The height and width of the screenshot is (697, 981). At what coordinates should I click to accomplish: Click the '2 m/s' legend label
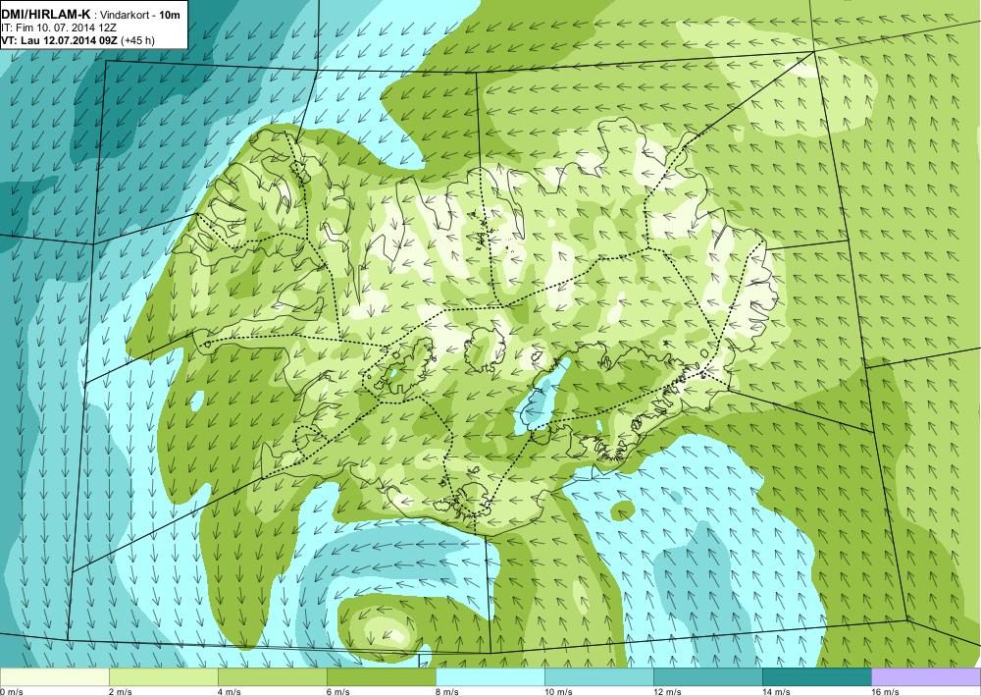122,691
